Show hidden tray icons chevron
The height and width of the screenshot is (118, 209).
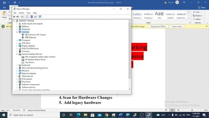click(x=169, y=115)
